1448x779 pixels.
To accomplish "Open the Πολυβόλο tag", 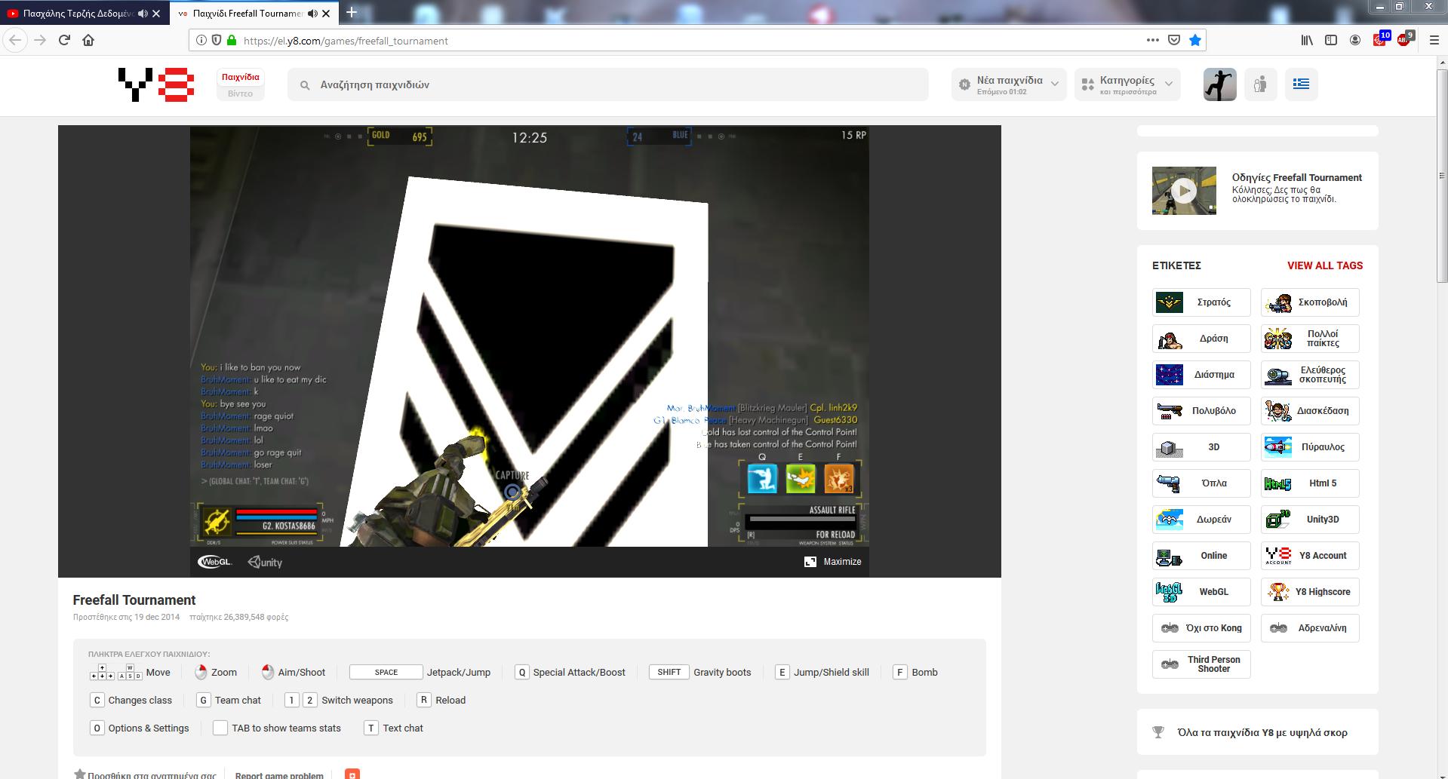I will pos(1201,411).
